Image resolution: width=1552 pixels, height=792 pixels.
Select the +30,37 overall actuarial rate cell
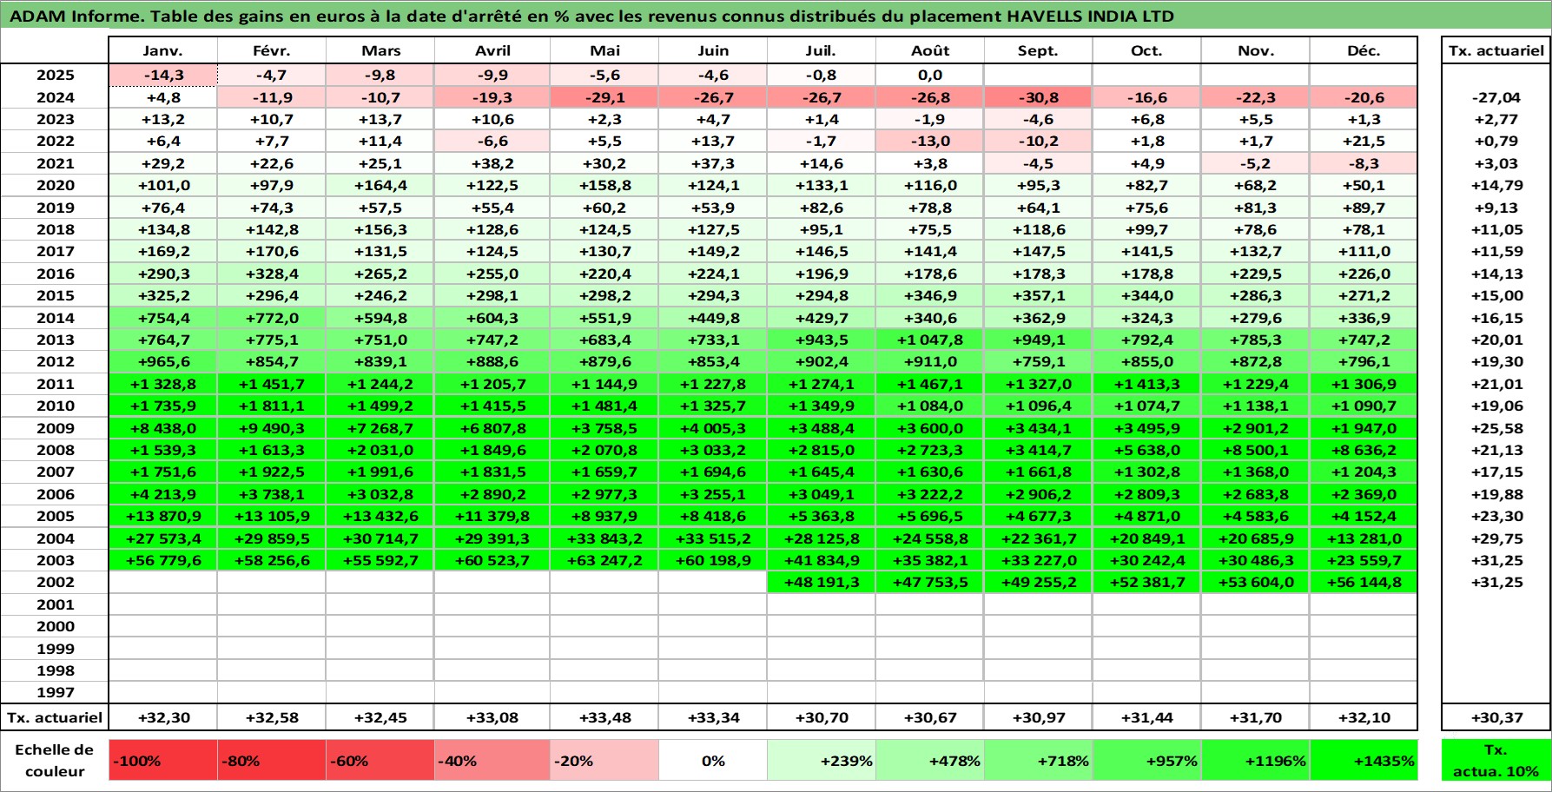(x=1496, y=717)
